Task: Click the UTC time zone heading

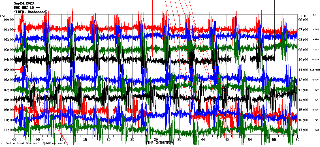Action: tap(304, 16)
